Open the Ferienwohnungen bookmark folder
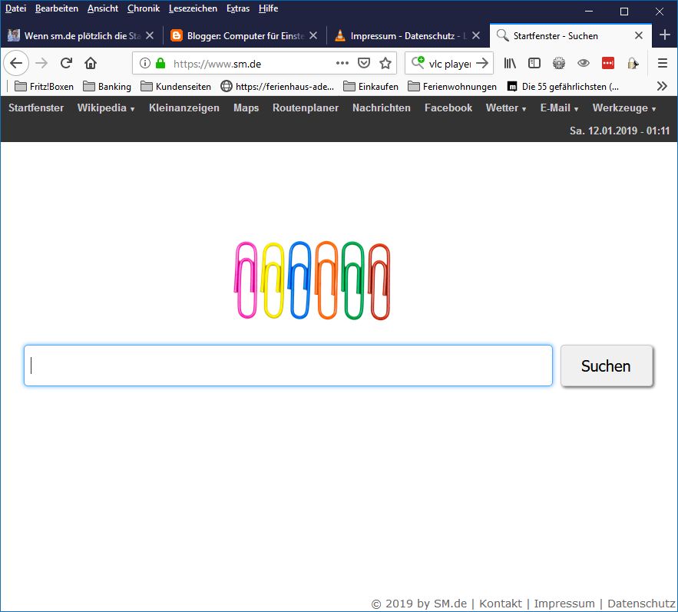 [452, 87]
